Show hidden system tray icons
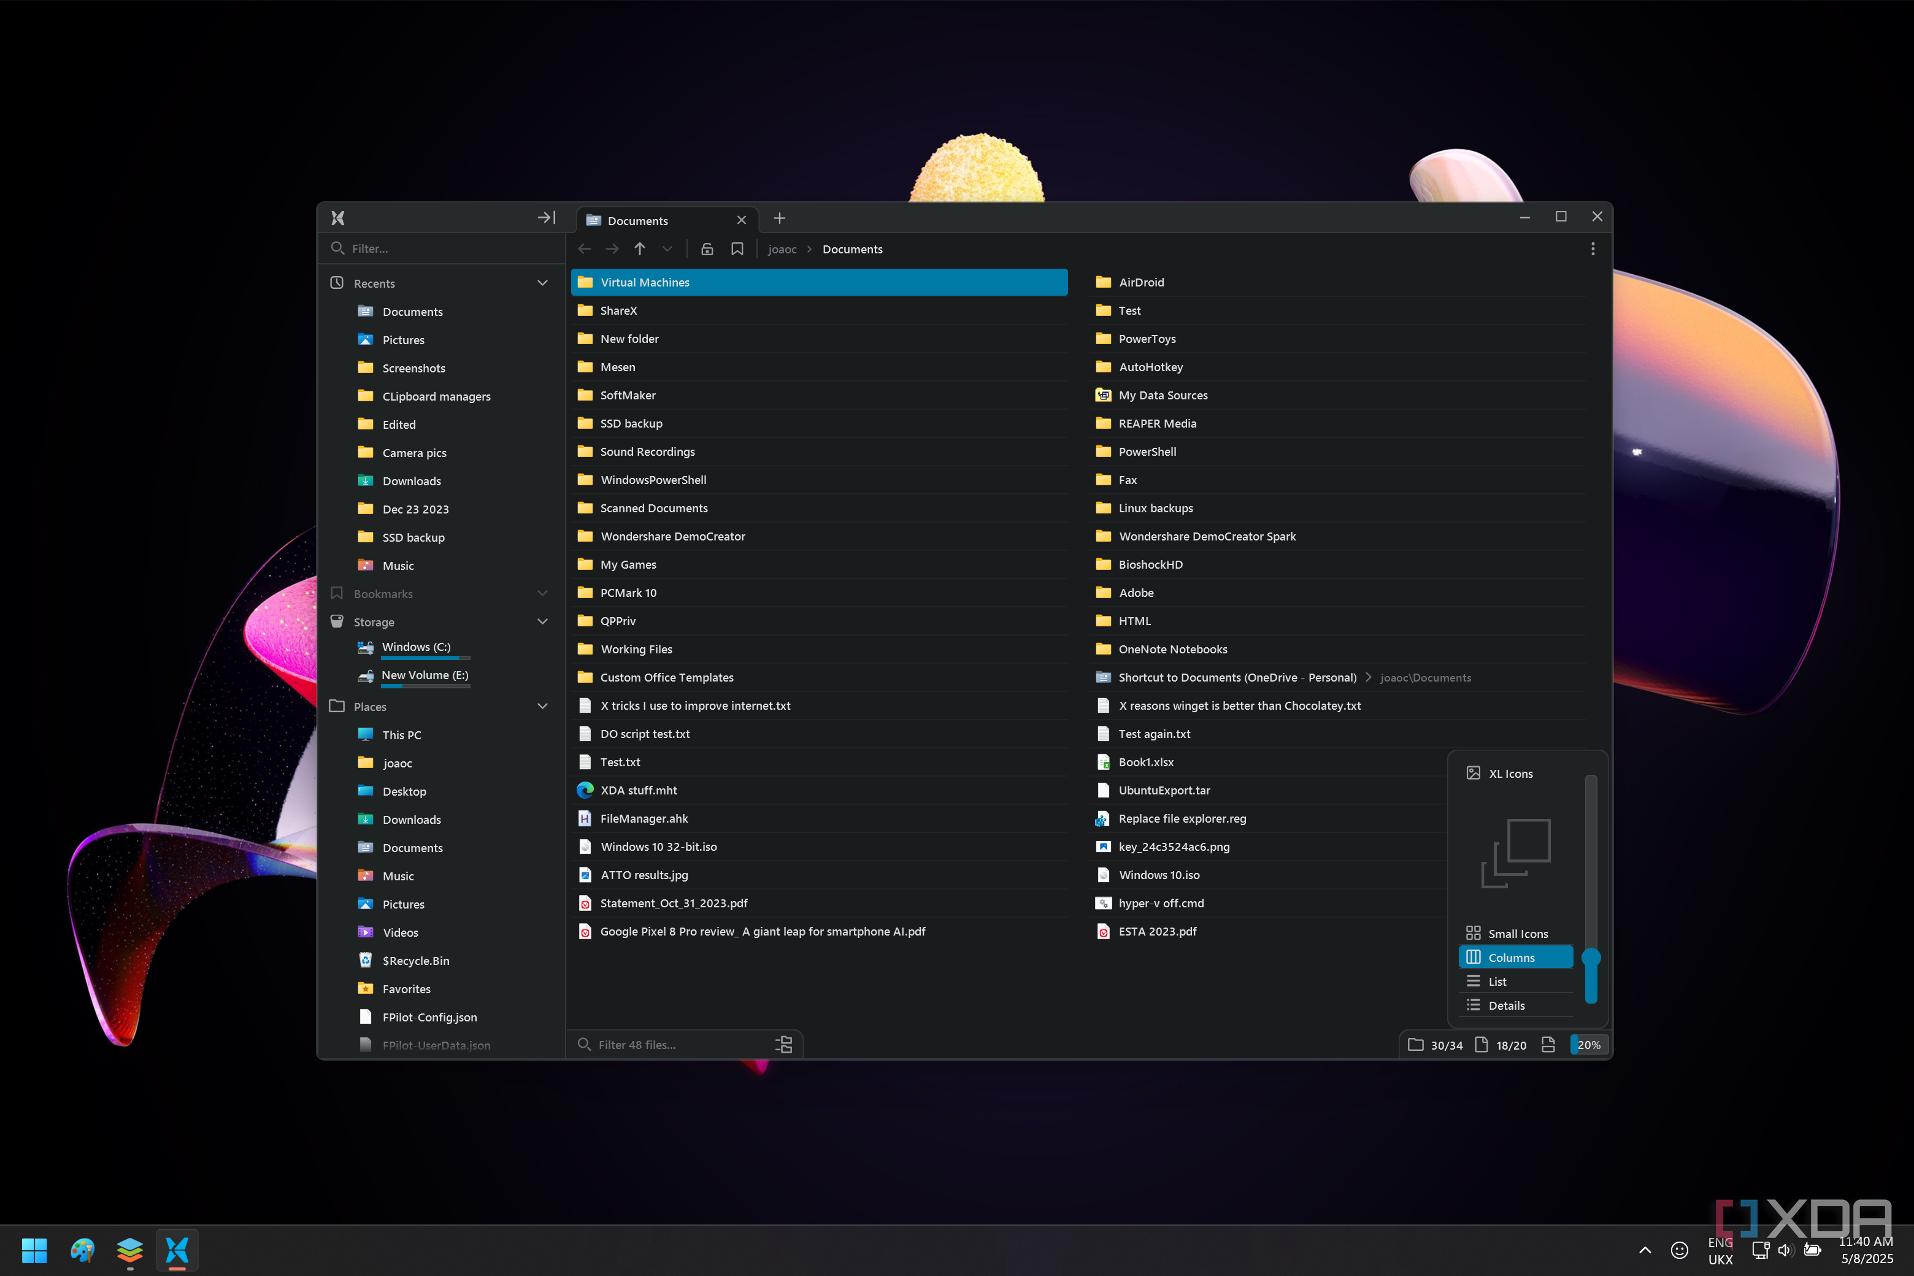This screenshot has height=1276, width=1914. (1645, 1250)
